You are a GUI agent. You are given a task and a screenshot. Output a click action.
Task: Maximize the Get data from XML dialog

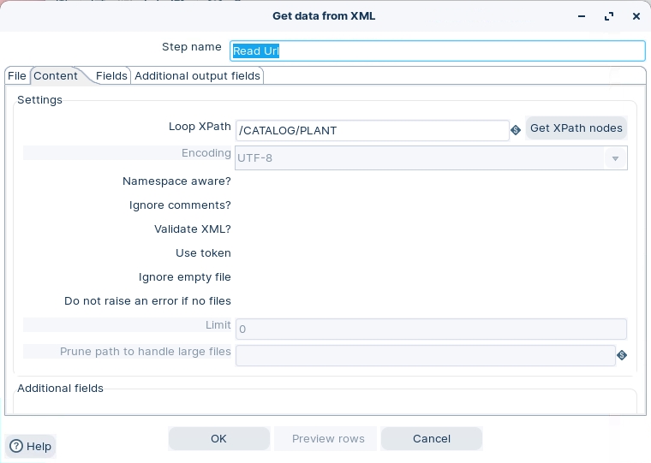click(609, 16)
